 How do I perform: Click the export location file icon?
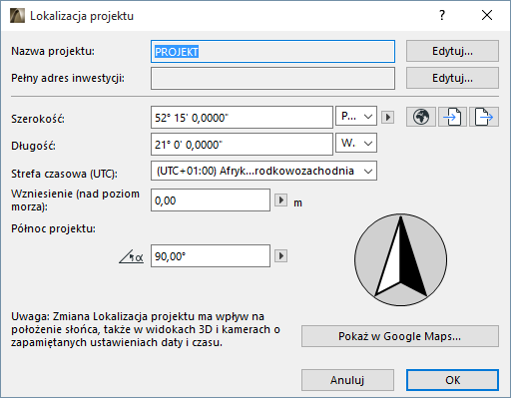[484, 117]
